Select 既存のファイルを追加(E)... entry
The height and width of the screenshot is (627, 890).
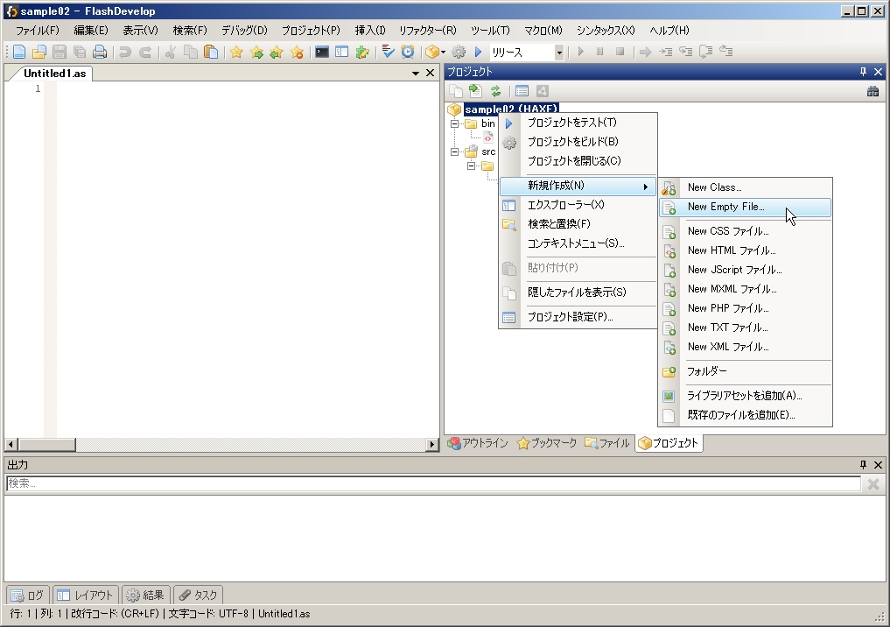745,415
